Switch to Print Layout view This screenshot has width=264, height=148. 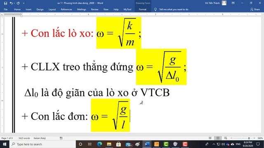click(218, 138)
